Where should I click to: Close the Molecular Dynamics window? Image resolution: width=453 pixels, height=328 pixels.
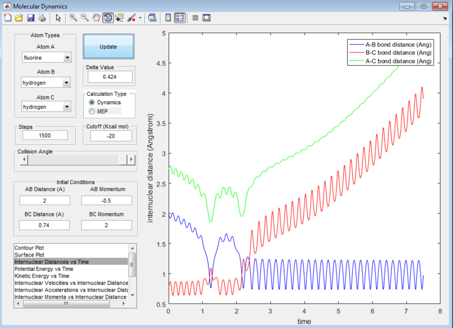(441, 6)
